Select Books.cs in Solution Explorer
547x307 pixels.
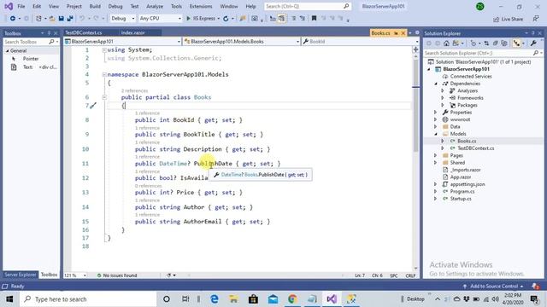(x=467, y=141)
